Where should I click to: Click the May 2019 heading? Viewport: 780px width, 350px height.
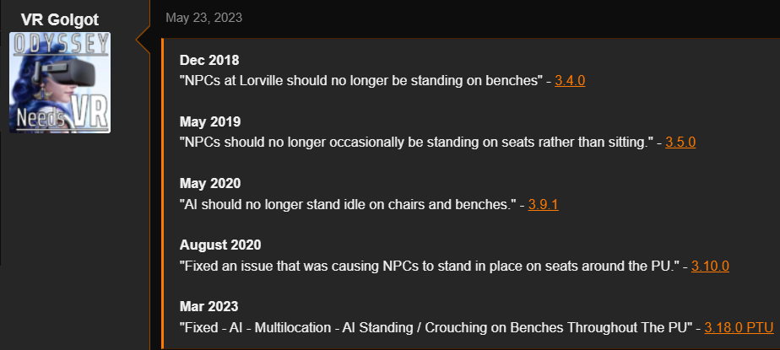[210, 121]
